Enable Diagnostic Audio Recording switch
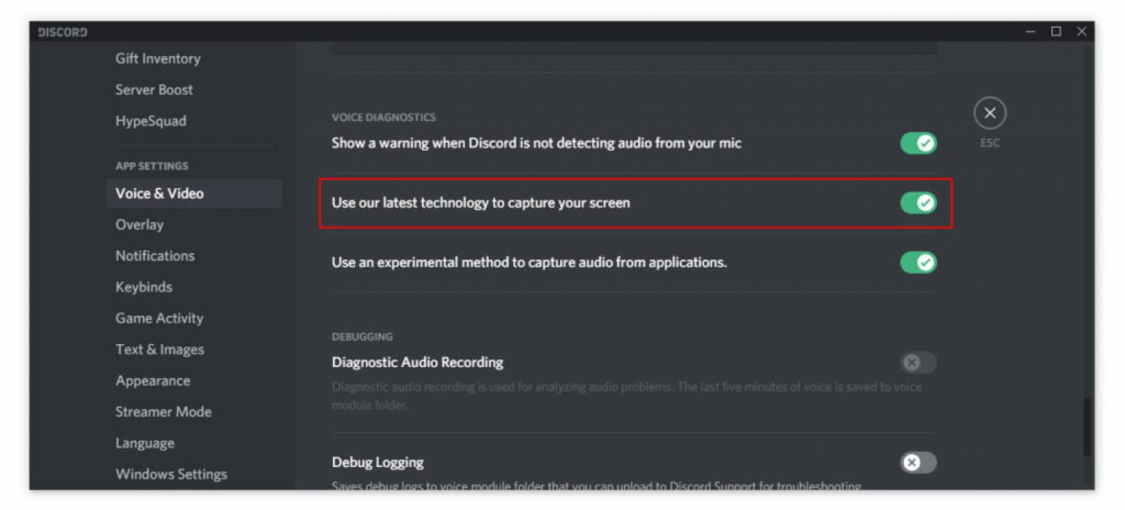The height and width of the screenshot is (510, 1125). (x=918, y=362)
